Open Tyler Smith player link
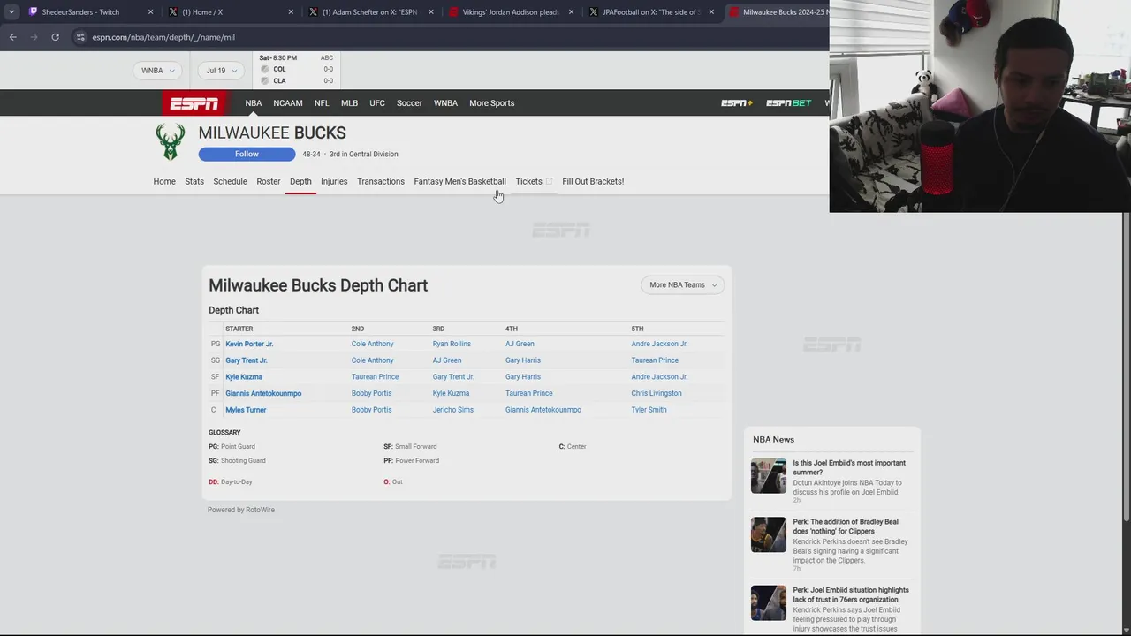 pyautogui.click(x=649, y=410)
